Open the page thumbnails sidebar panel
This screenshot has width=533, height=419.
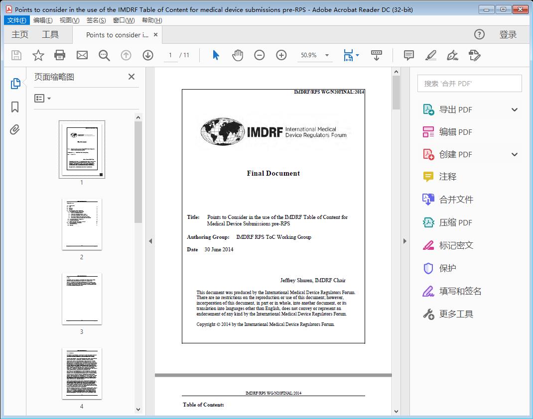tap(15, 83)
